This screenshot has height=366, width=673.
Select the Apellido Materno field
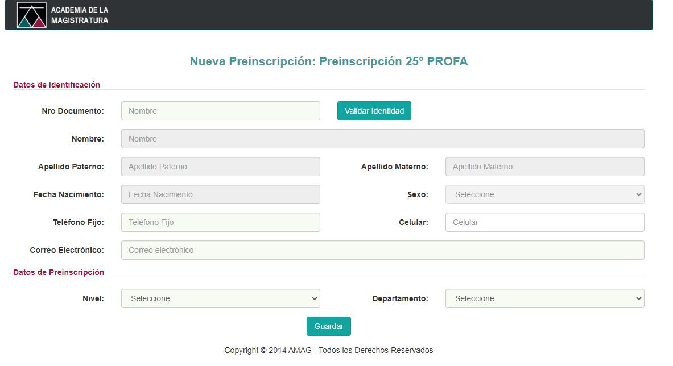pos(544,167)
